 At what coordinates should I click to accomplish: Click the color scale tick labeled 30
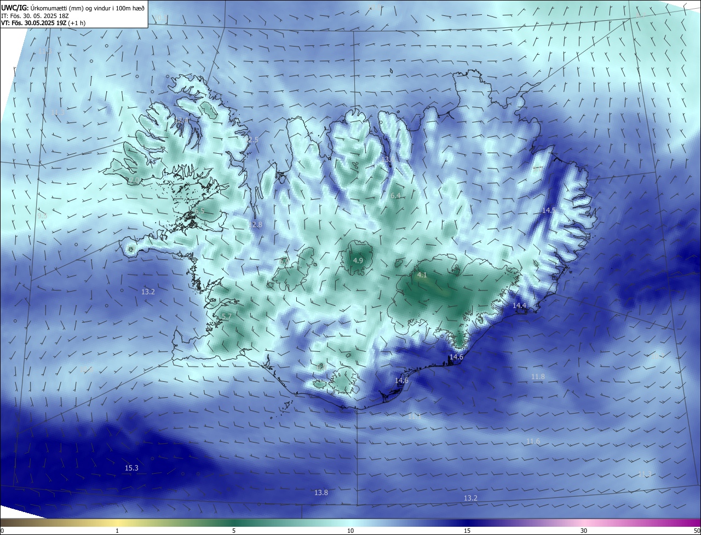coord(584,531)
